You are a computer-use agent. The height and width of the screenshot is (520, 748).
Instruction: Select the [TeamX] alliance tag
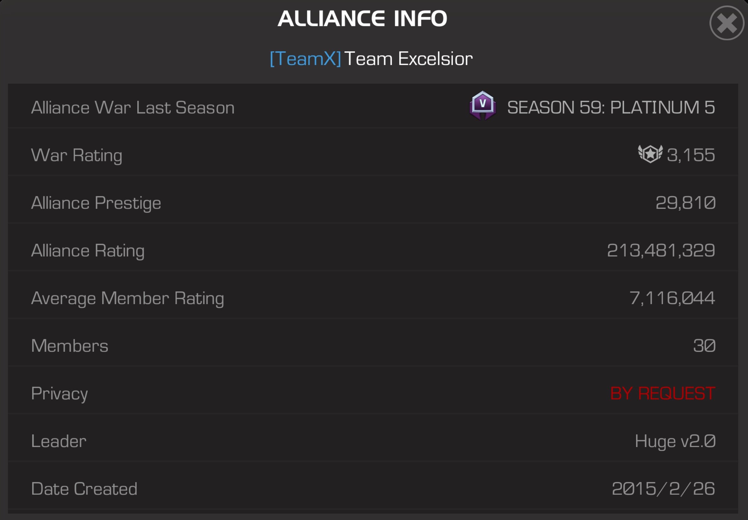[x=305, y=59]
